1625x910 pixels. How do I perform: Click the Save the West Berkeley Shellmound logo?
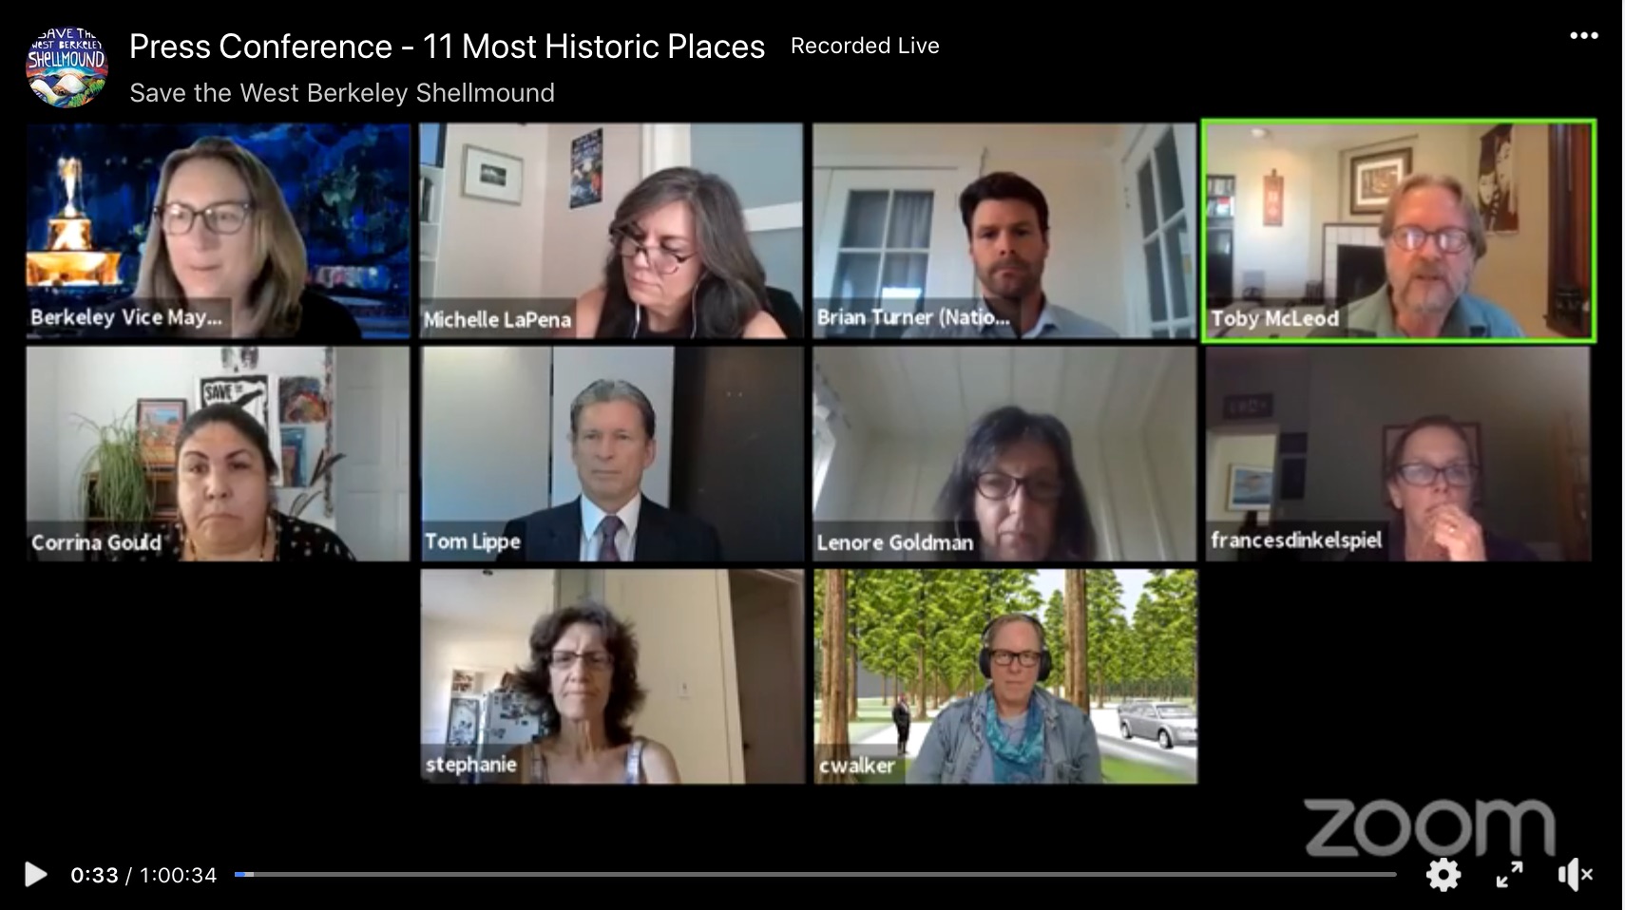click(67, 66)
